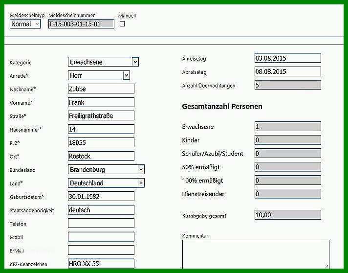The width and height of the screenshot is (348, 273).
Task: Focus the empty Telefon field
Action: (x=101, y=223)
